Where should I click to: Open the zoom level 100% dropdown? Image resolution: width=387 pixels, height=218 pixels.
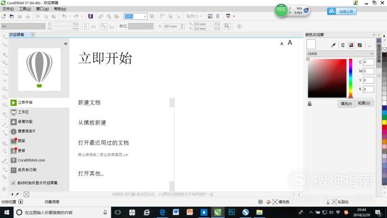(145, 16)
